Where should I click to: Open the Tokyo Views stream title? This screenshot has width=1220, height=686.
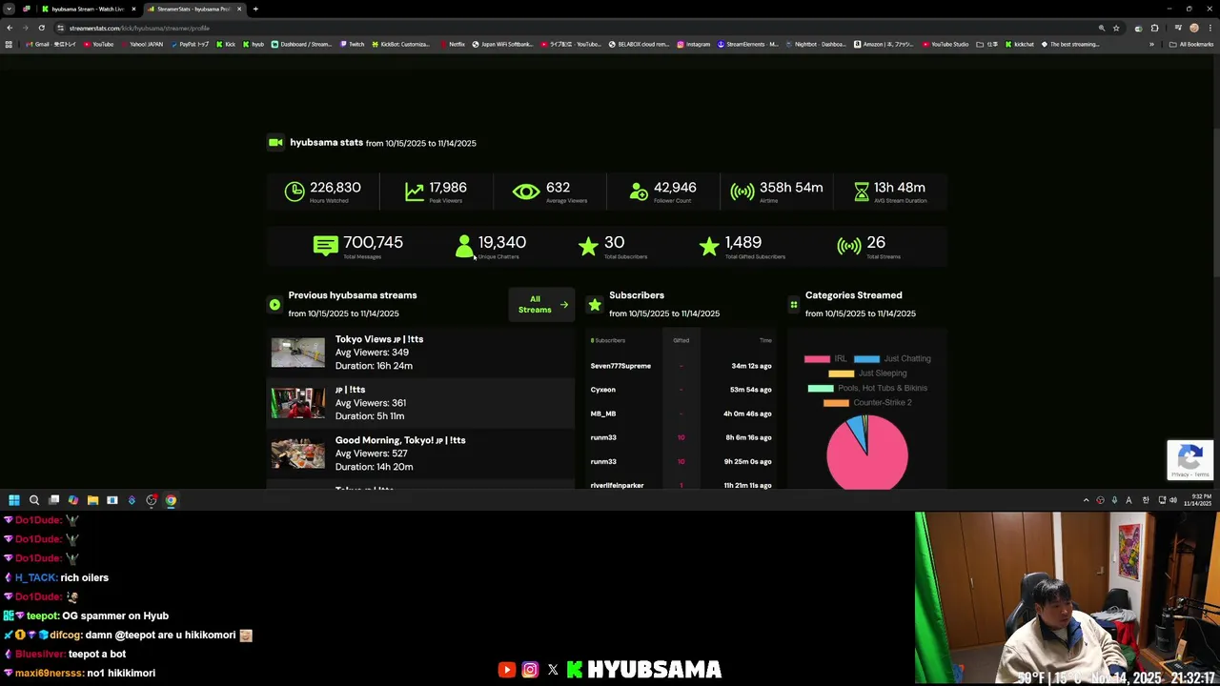coord(379,339)
